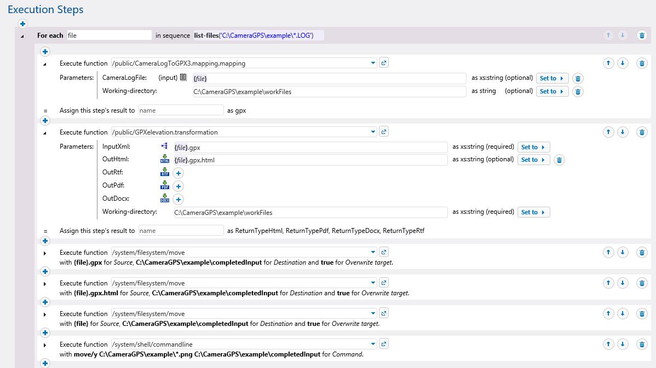
Task: Click the list-files sequence expression field
Action: tap(258, 36)
